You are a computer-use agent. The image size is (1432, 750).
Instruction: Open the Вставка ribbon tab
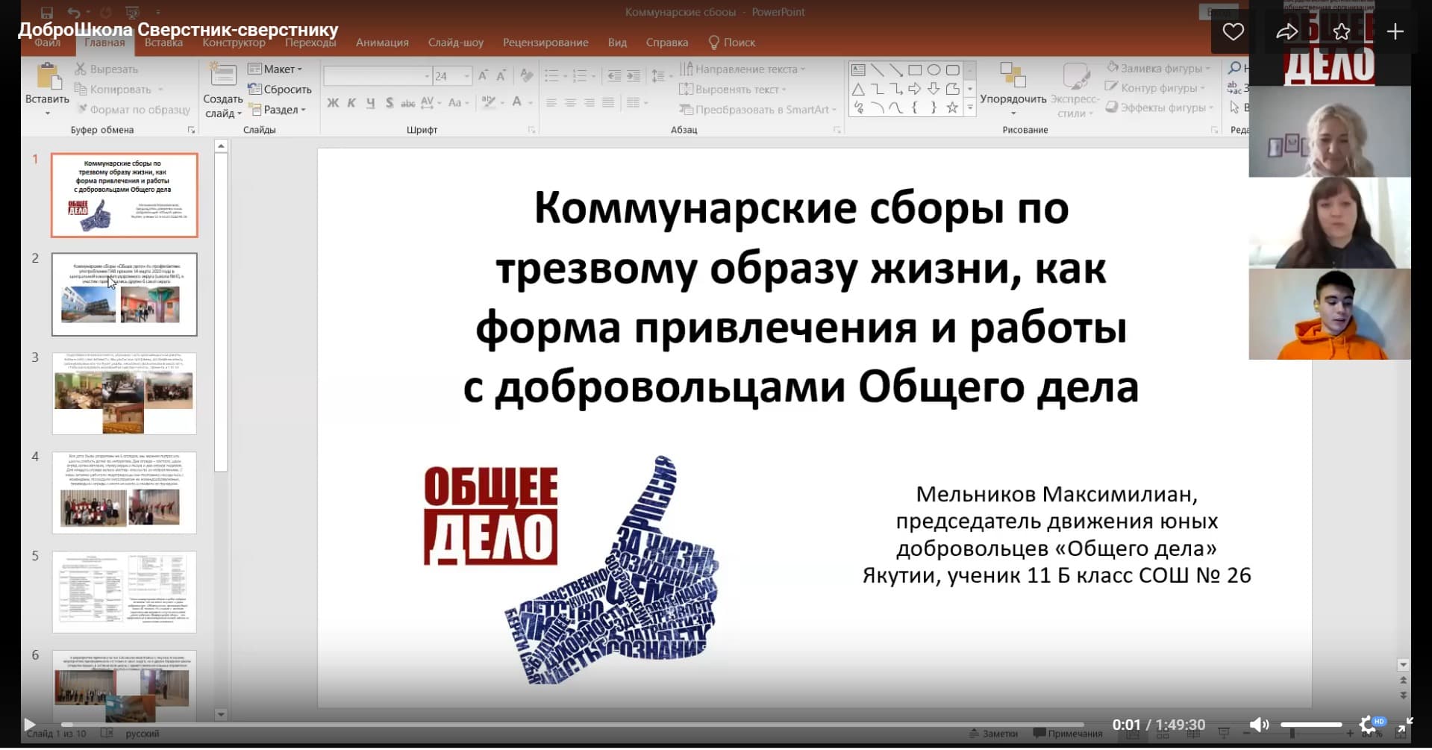point(163,43)
